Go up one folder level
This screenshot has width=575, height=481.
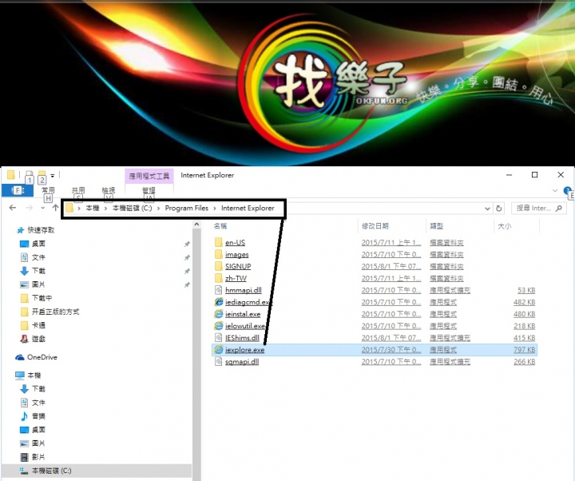(55, 208)
